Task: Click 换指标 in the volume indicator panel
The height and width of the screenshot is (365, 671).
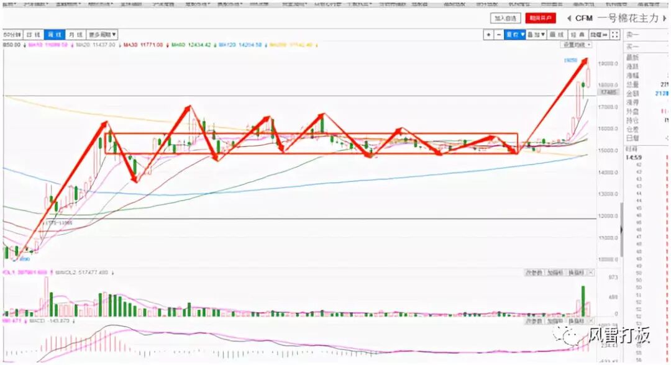Action: [576, 273]
